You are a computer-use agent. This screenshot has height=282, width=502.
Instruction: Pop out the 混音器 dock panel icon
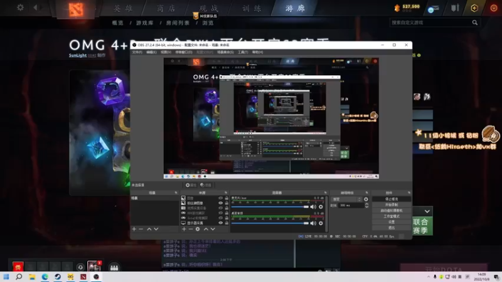(325, 193)
